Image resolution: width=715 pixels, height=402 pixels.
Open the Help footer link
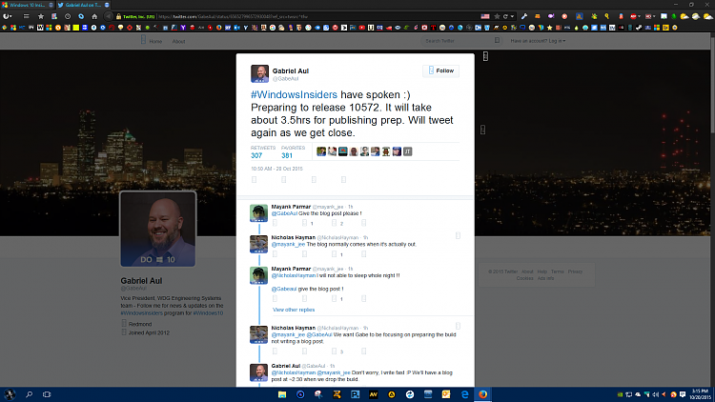541,271
